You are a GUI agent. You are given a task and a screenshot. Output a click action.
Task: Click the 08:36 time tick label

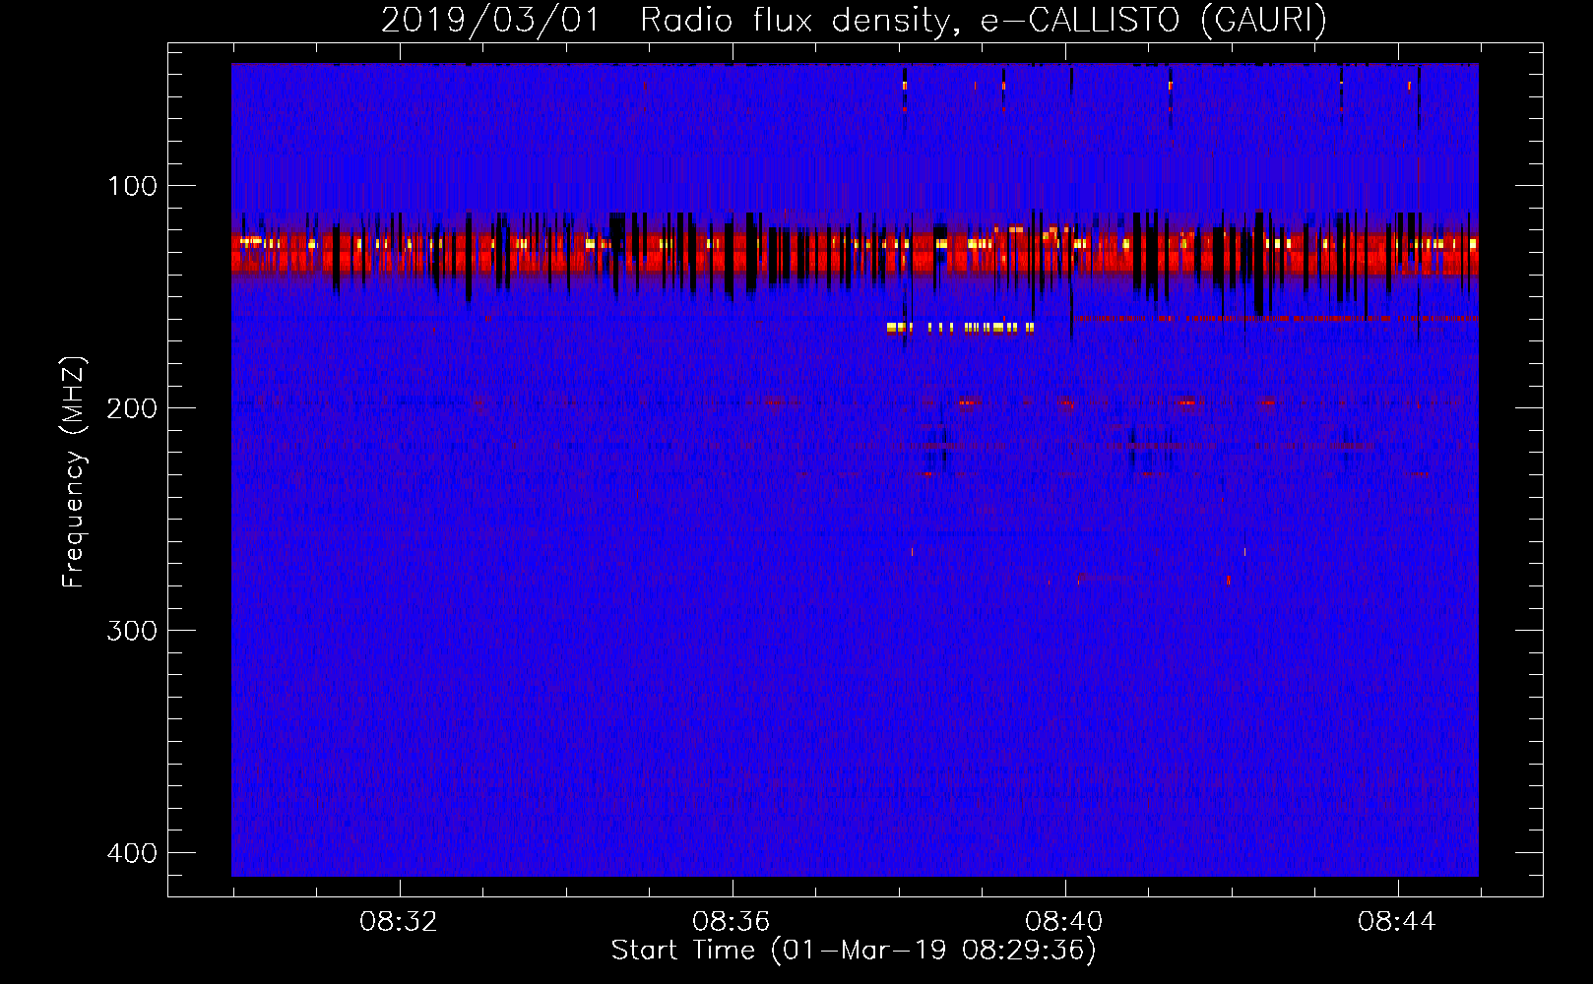pos(731,922)
